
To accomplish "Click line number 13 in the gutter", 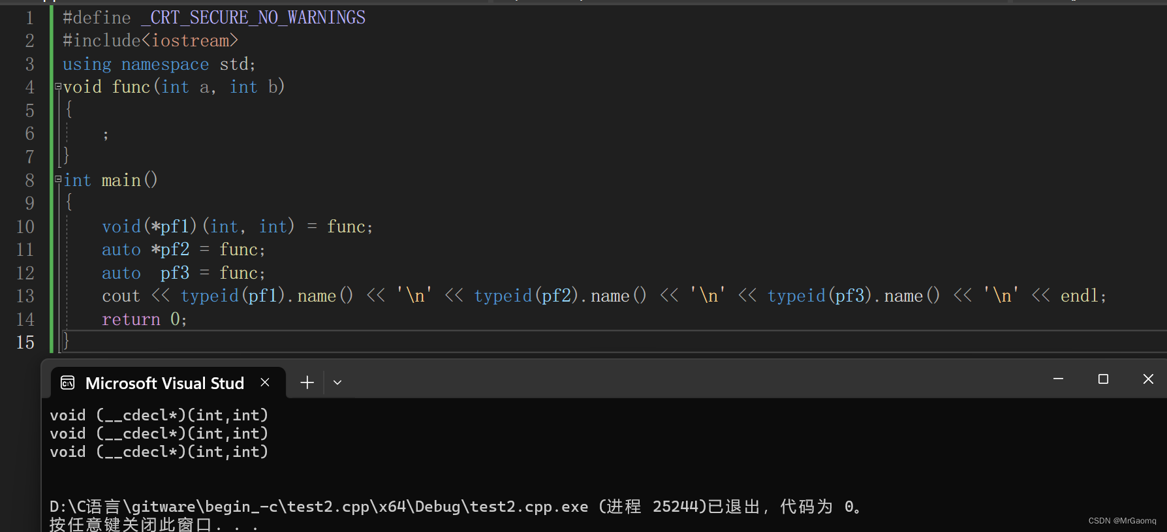I will [x=25, y=296].
